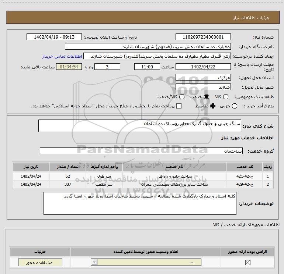Screen dimensions: 284x274
Task: Click ساخت سایر پروژه‌های مهندسی عمران cell
Action: click(174, 184)
